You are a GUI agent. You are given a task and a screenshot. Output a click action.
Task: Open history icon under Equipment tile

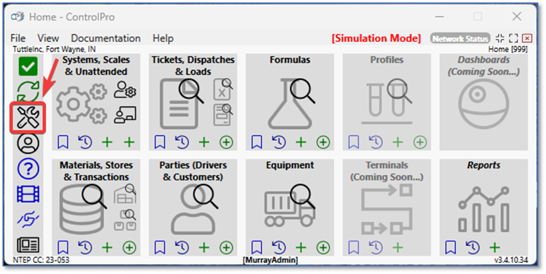pyautogui.click(x=279, y=248)
